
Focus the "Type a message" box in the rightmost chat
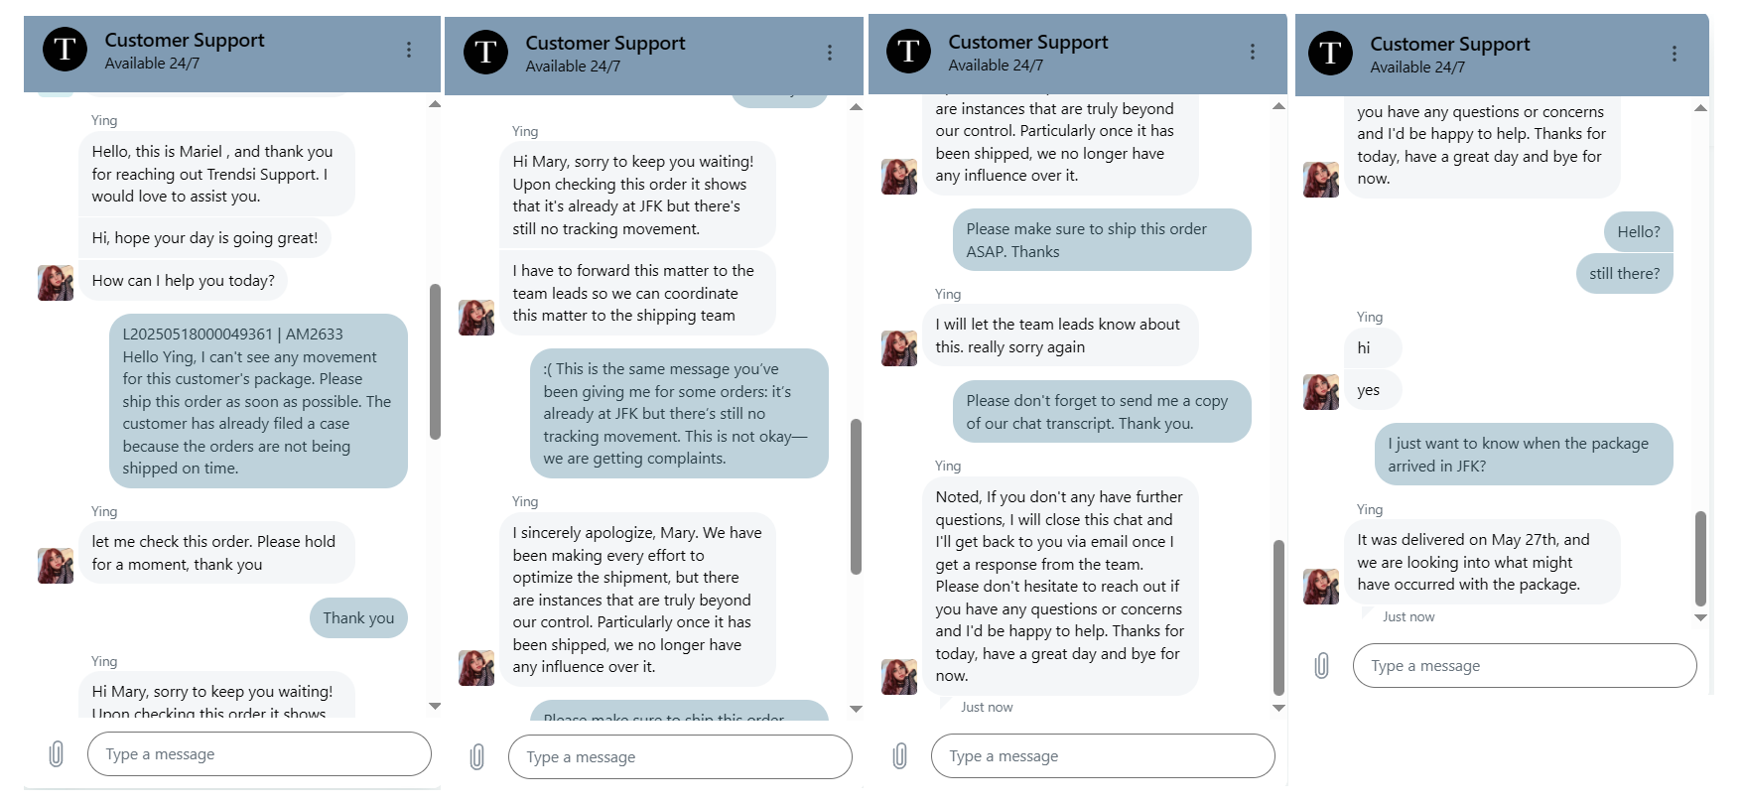1524,666
